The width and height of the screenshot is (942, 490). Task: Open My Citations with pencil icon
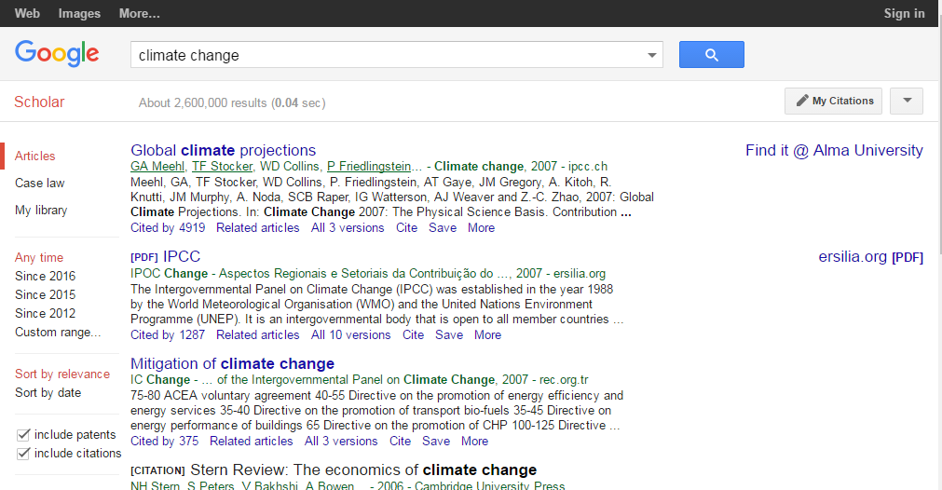[x=834, y=101]
